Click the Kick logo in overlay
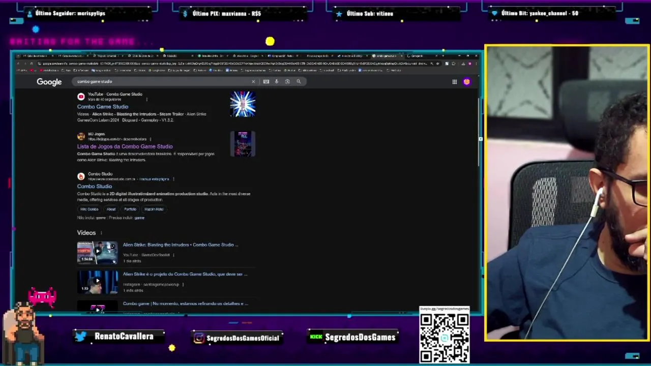651x366 pixels. (x=316, y=337)
